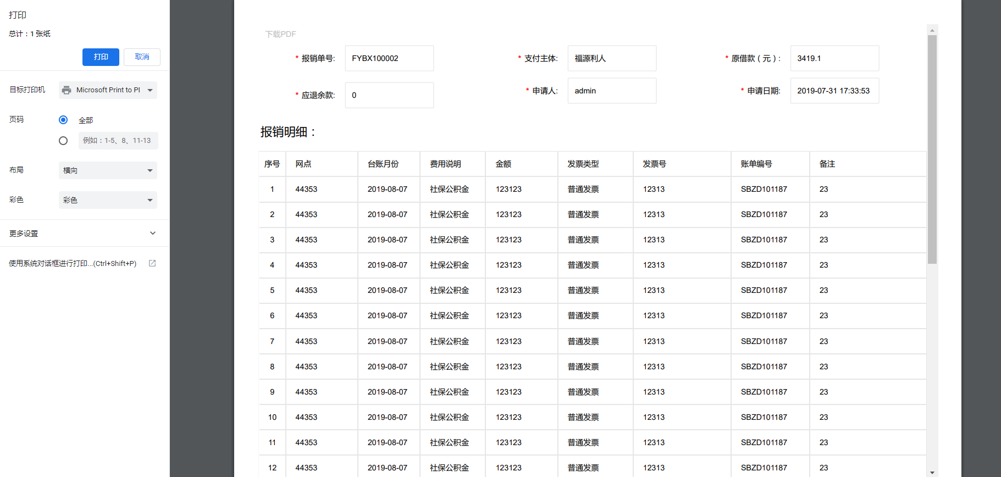Open system print dialog link
Screen dimensions: 1001x477
pyautogui.click(x=73, y=264)
